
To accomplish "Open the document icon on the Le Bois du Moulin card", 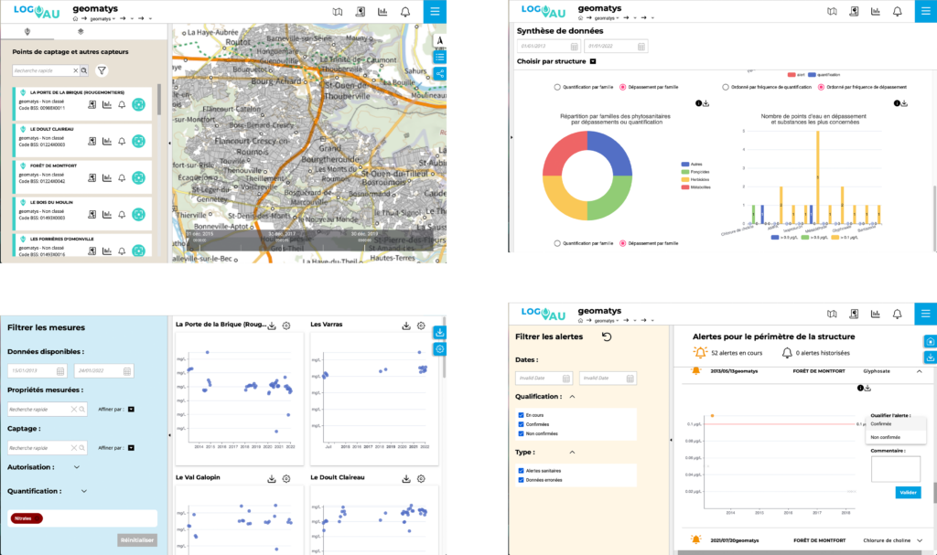I will click(x=92, y=215).
